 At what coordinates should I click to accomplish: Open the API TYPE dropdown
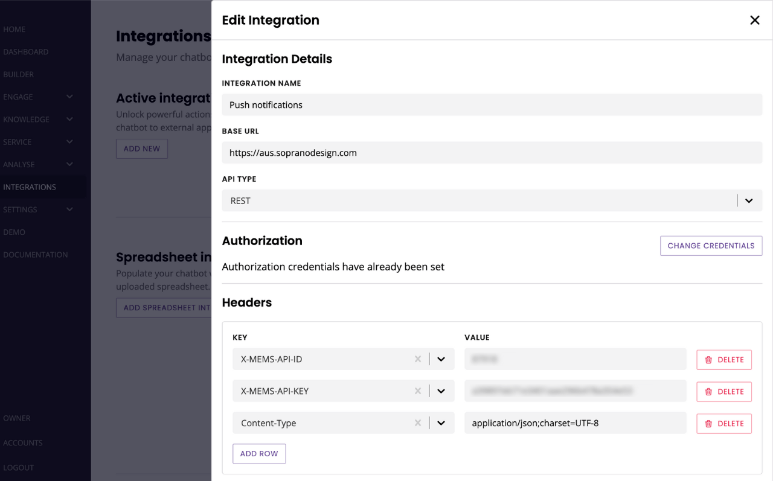[x=749, y=200]
